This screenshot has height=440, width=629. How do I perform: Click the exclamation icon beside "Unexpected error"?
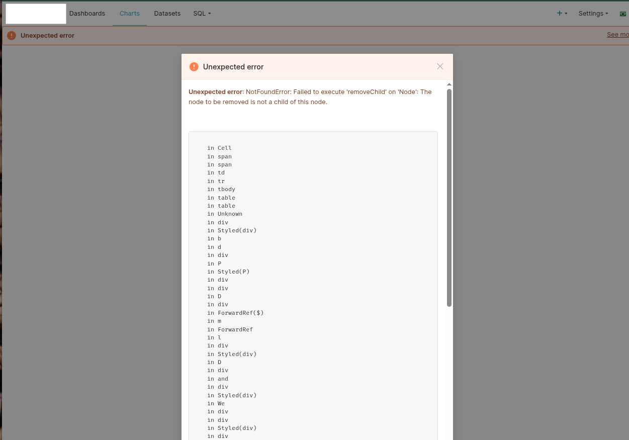tap(194, 66)
